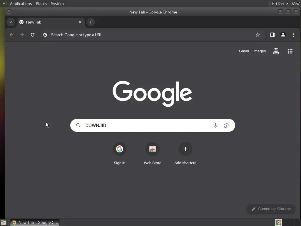Open the Places menu

tap(41, 4)
